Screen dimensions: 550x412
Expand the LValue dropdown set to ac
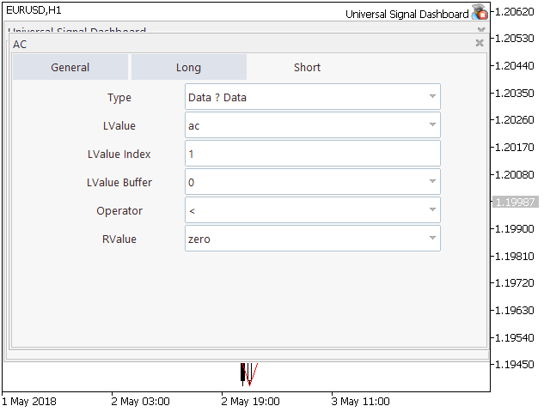pyautogui.click(x=313, y=125)
